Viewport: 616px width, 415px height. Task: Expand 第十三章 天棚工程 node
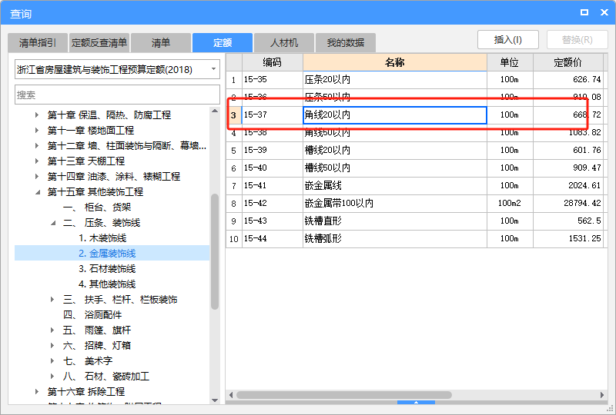tap(36, 161)
